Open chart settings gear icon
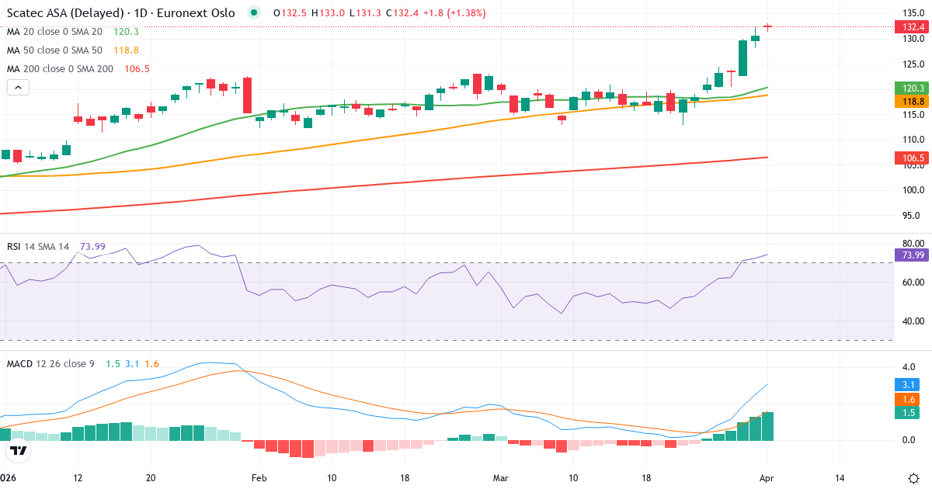932x489 pixels. tap(913, 477)
